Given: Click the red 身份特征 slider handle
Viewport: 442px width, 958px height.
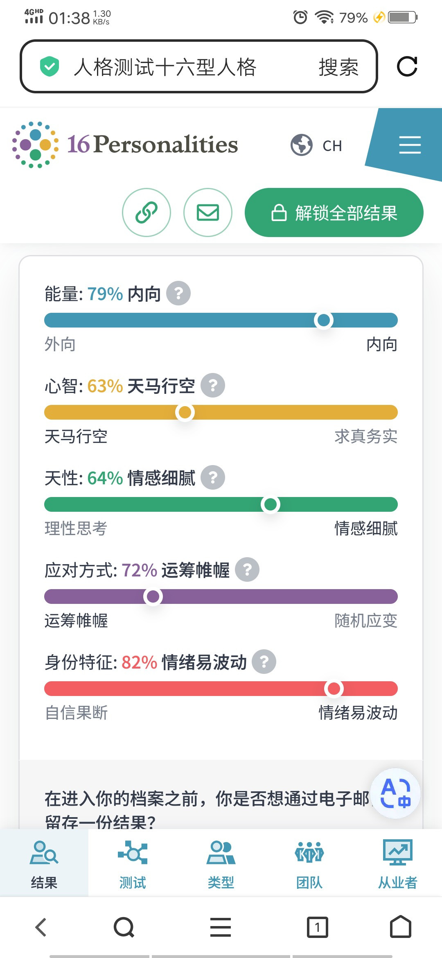Looking at the screenshot, I should [334, 689].
